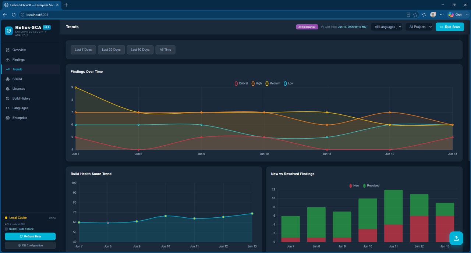The height and width of the screenshot is (253, 471).
Task: Click the v2.0 version badge
Action: tap(47, 27)
